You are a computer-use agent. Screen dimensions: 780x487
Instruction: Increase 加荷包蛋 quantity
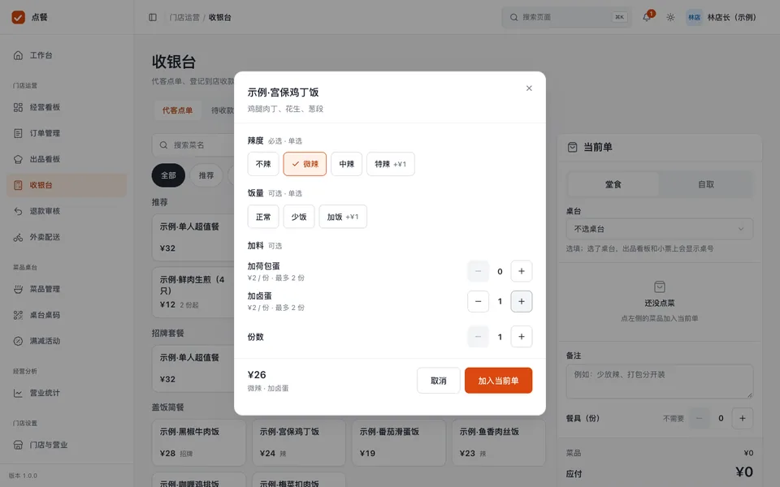[x=522, y=271]
